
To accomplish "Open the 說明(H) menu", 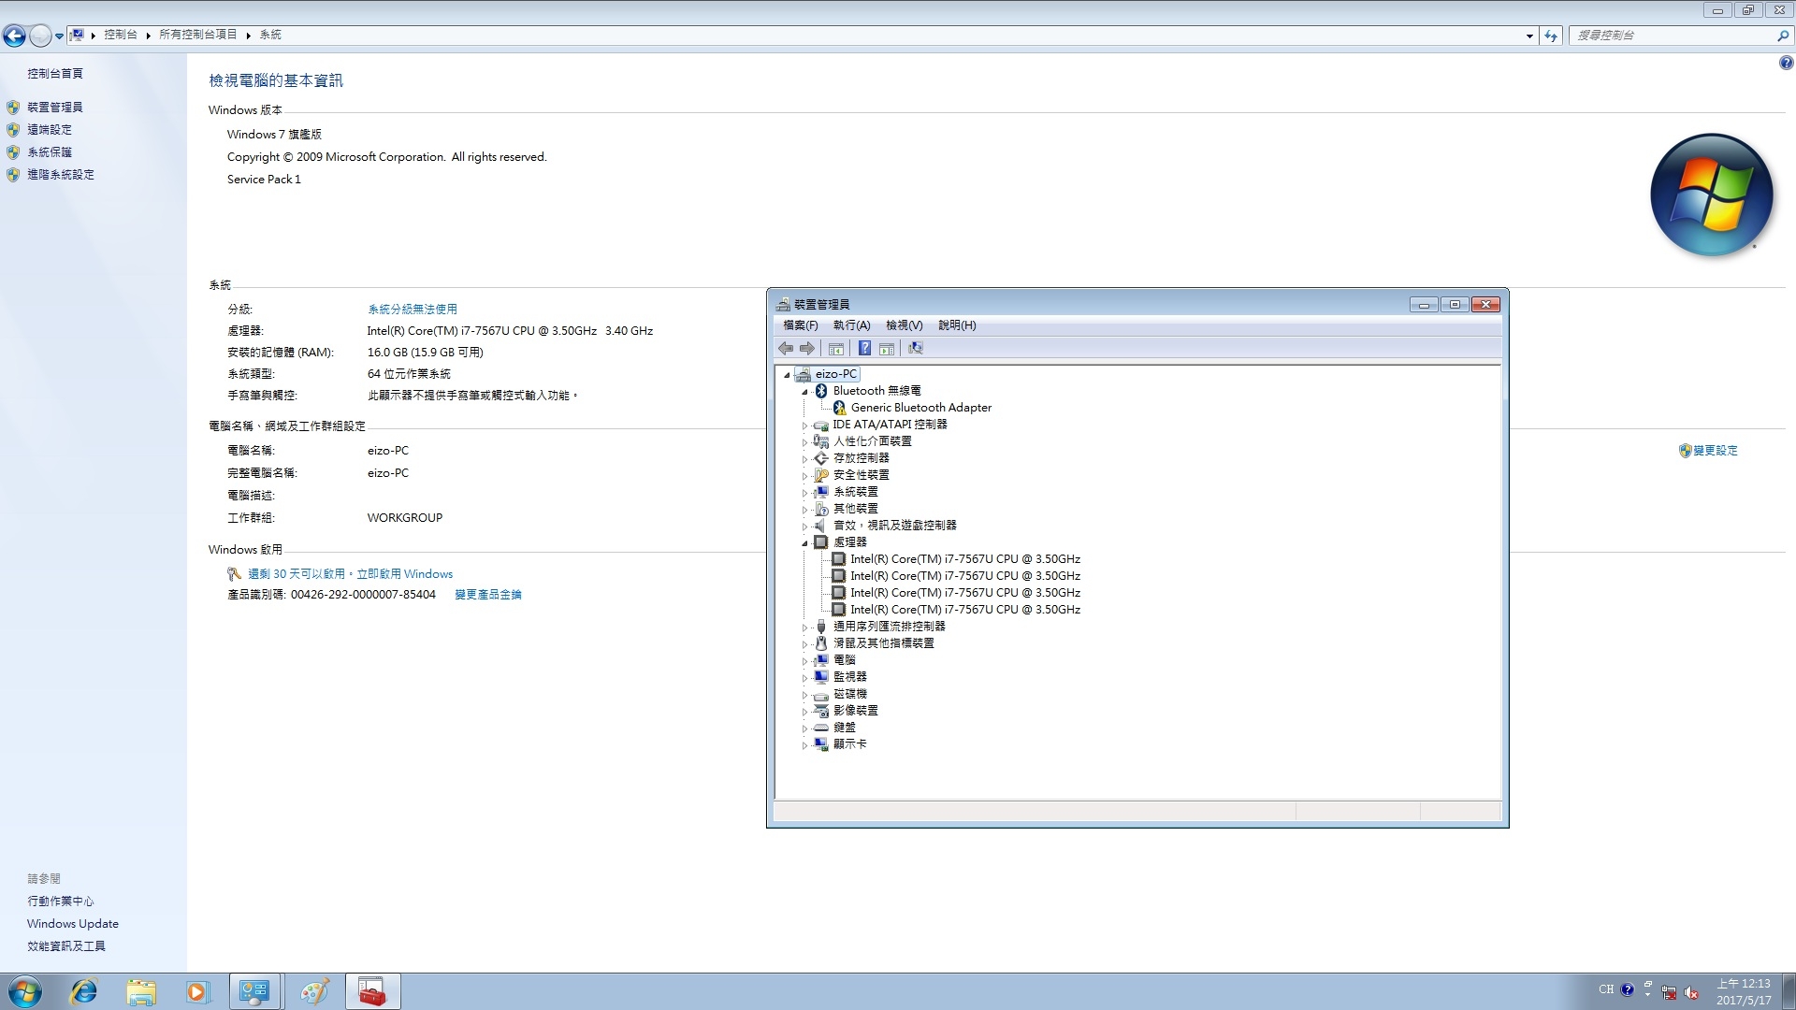I will [957, 325].
